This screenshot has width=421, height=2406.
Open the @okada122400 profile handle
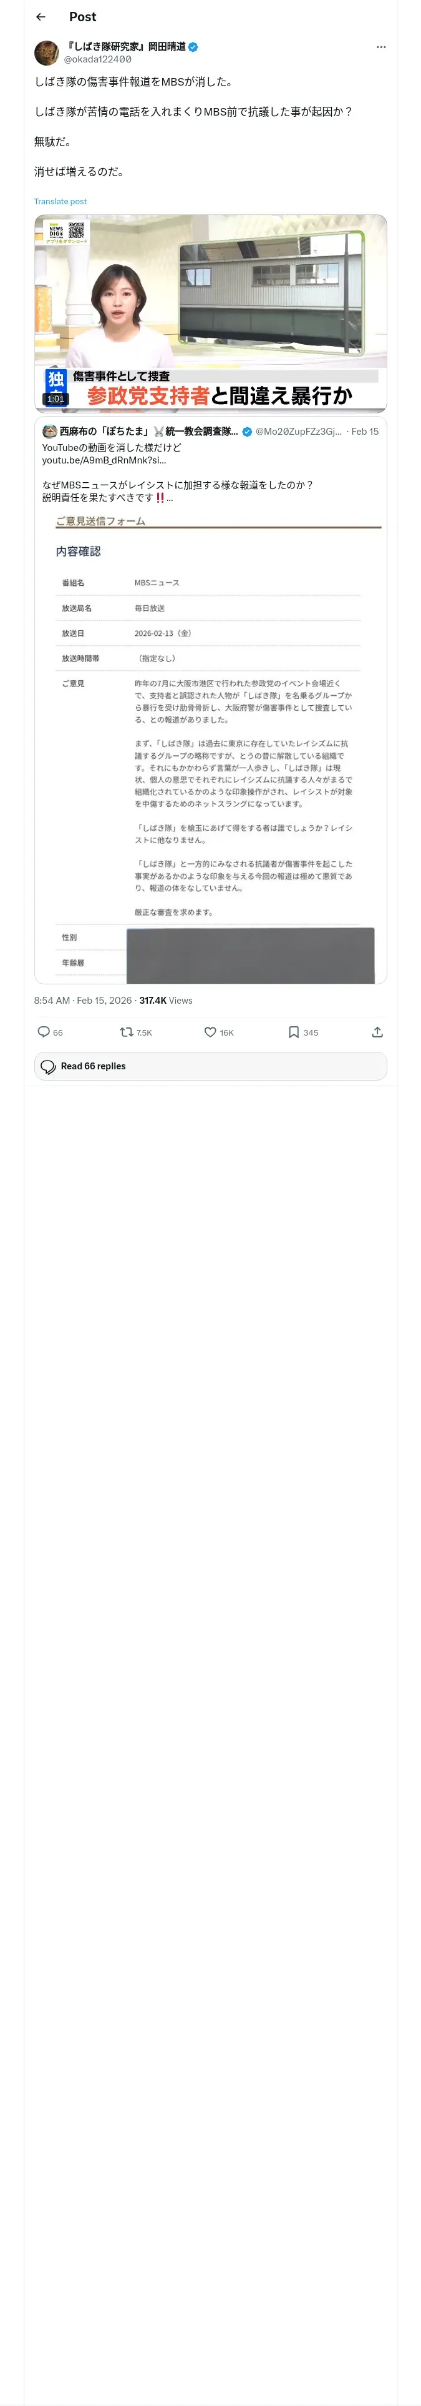pos(97,59)
